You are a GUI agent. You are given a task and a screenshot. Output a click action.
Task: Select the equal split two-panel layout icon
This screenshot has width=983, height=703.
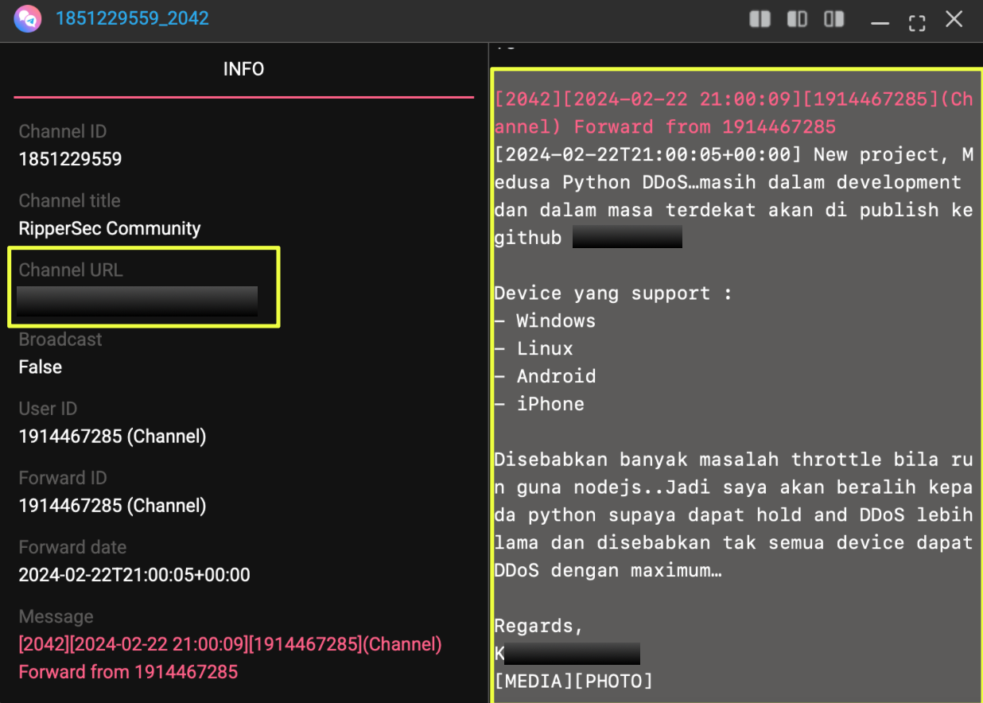coord(760,19)
